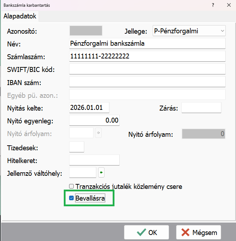The image size is (236, 241).
Task: Close the Bankszámla karbantartás dialog
Action: (228, 5)
